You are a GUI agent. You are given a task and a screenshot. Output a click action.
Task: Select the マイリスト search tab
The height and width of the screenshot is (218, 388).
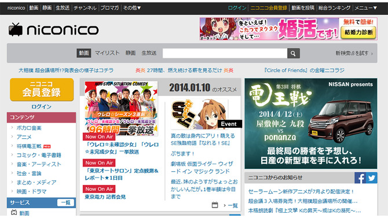[x=107, y=53]
